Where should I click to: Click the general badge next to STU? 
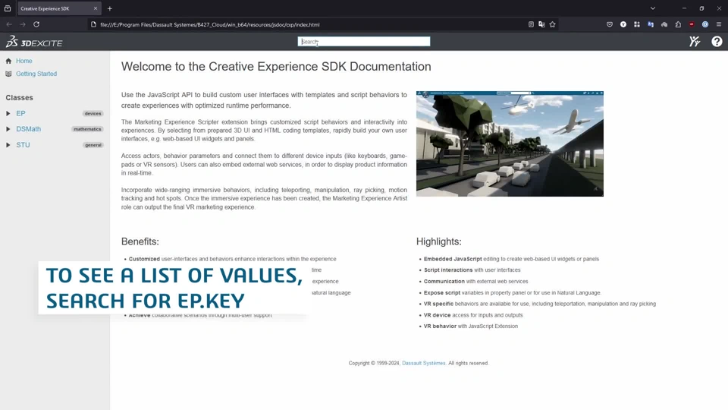[93, 145]
